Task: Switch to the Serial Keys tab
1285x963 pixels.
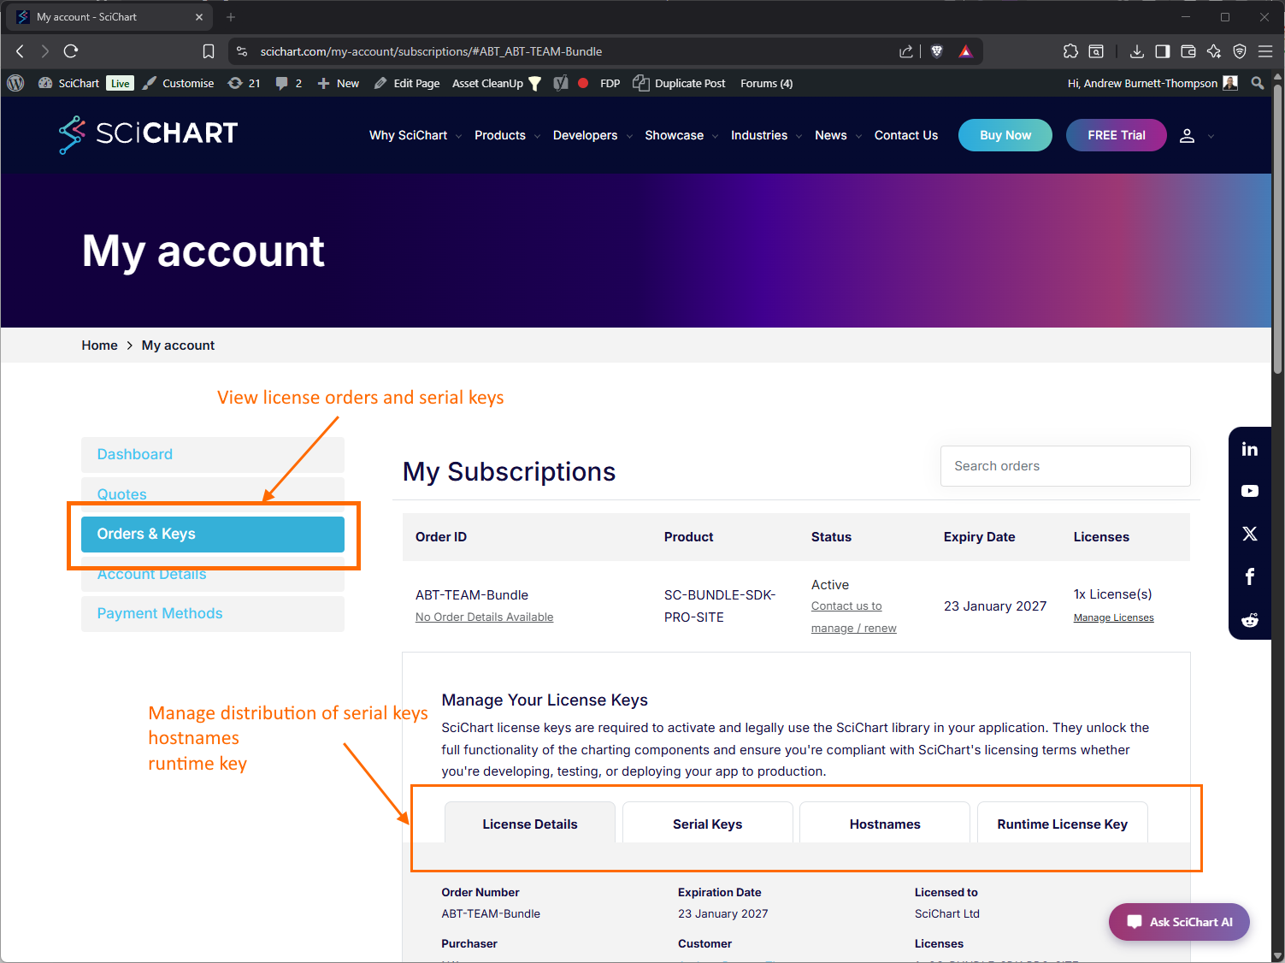Action: click(x=707, y=824)
